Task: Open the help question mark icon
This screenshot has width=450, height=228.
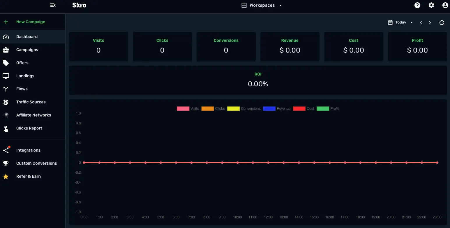Action: tap(417, 5)
